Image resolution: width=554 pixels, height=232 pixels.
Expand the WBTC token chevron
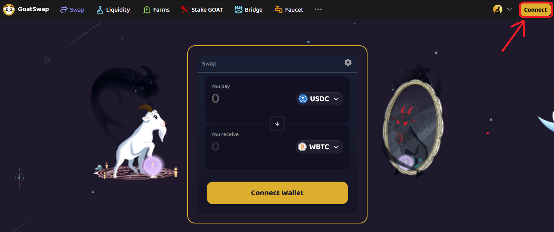336,147
